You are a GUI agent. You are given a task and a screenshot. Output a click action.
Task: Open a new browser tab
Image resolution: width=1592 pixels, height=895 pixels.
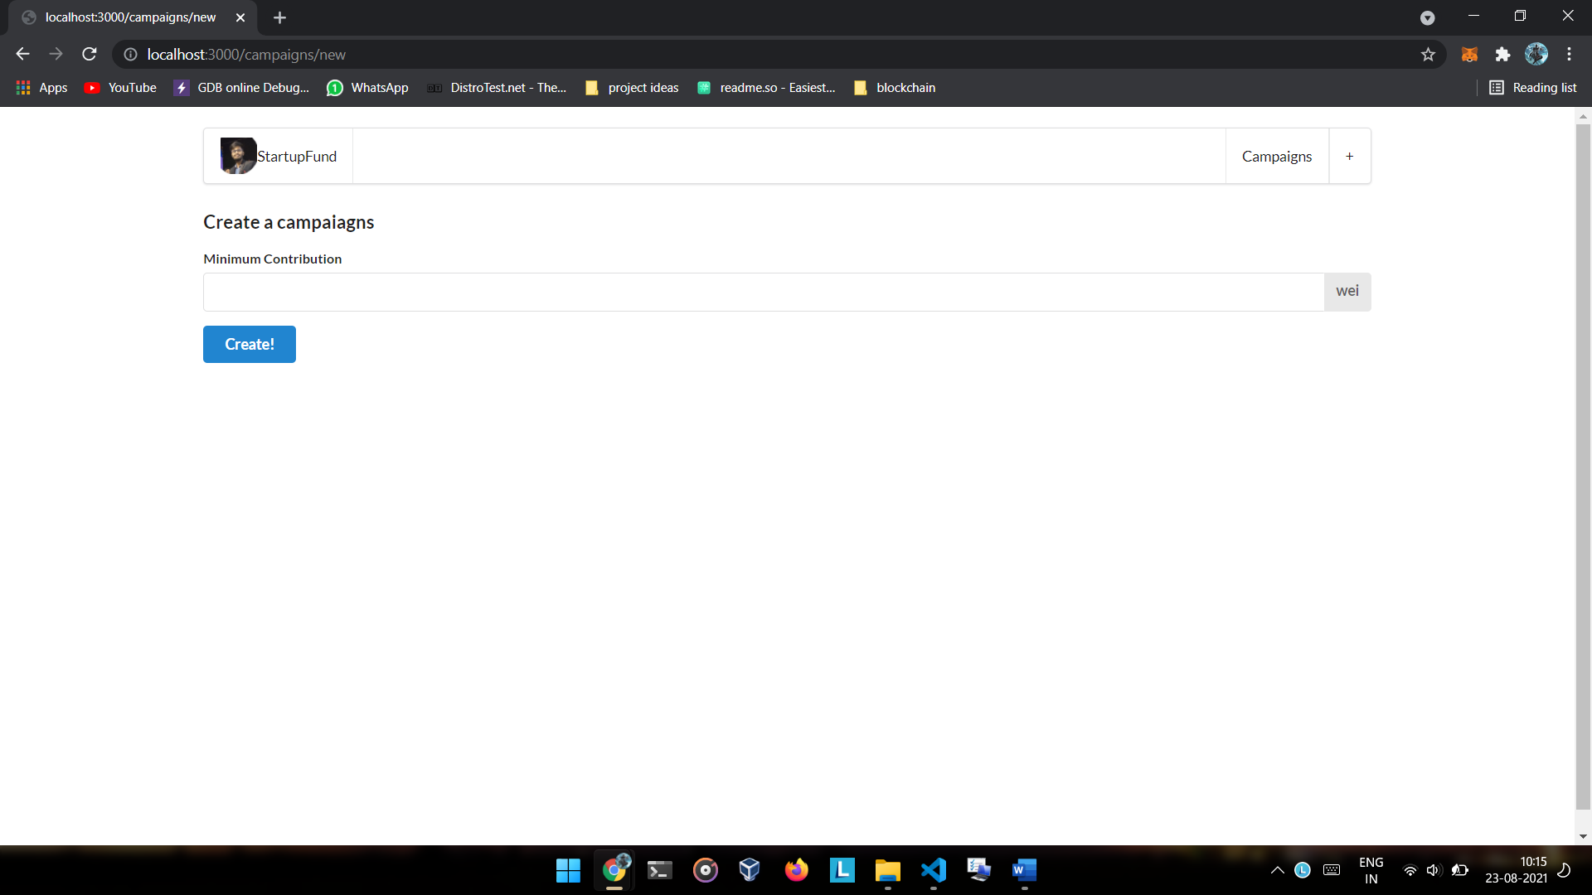click(279, 17)
